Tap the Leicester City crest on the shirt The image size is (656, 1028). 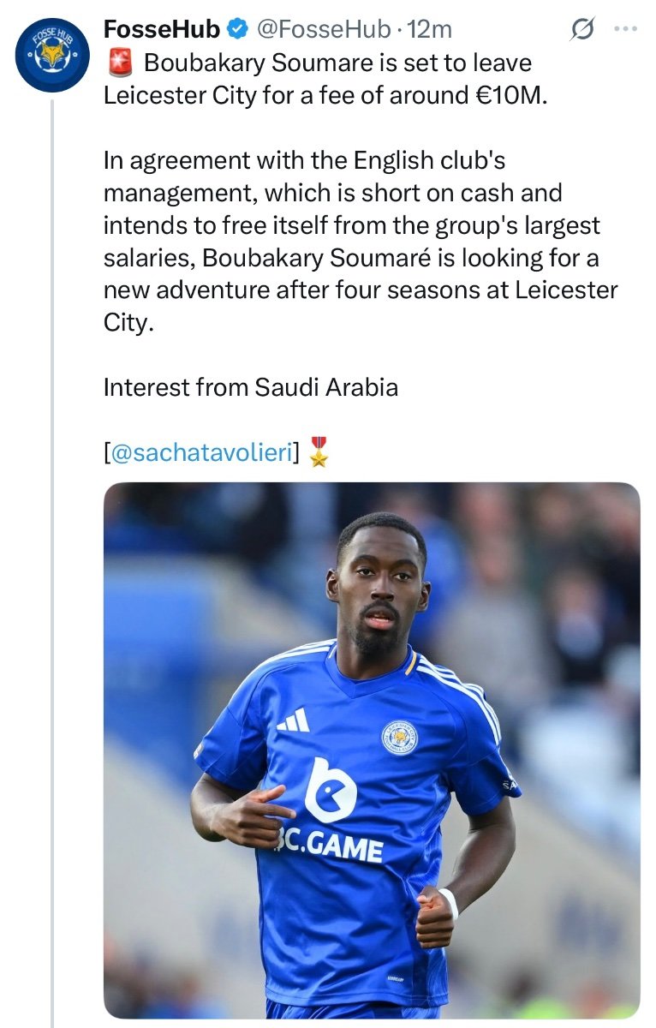[x=399, y=737]
